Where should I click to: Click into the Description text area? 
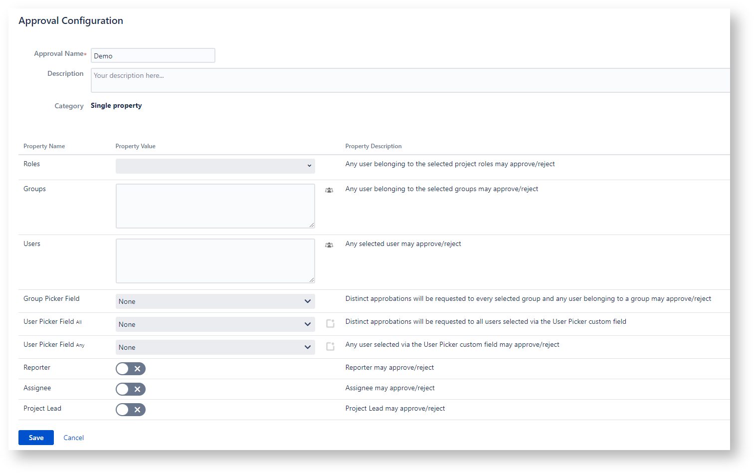[409, 80]
